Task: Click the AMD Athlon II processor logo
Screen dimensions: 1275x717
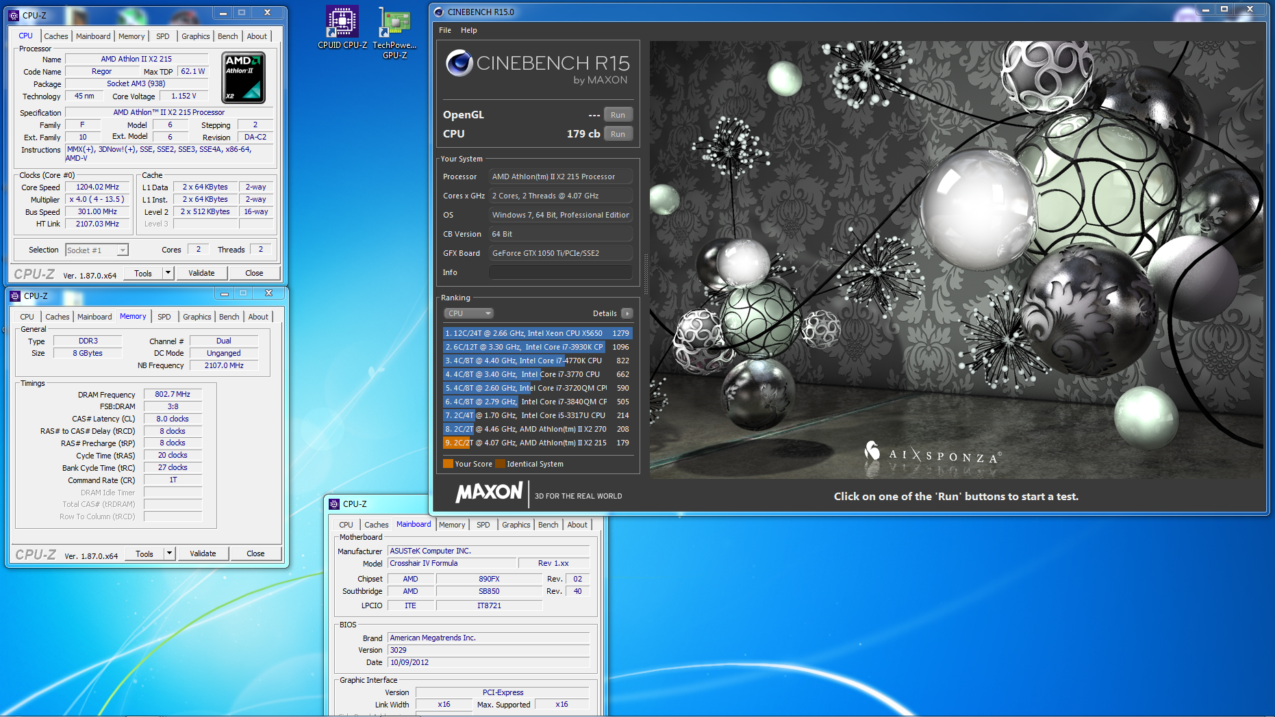Action: pos(243,79)
